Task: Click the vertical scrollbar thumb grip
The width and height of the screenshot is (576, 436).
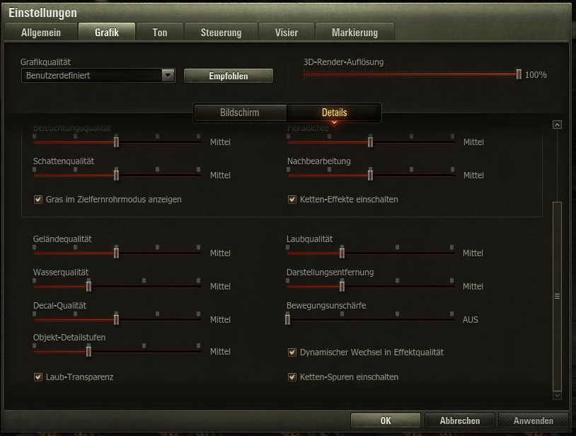Action: tap(558, 296)
